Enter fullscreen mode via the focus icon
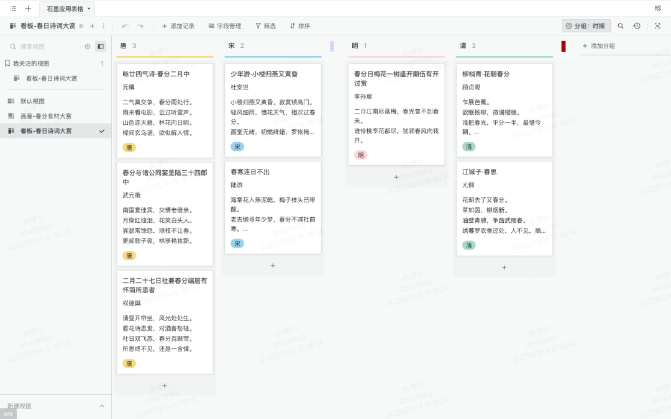The image size is (671, 419). click(657, 26)
